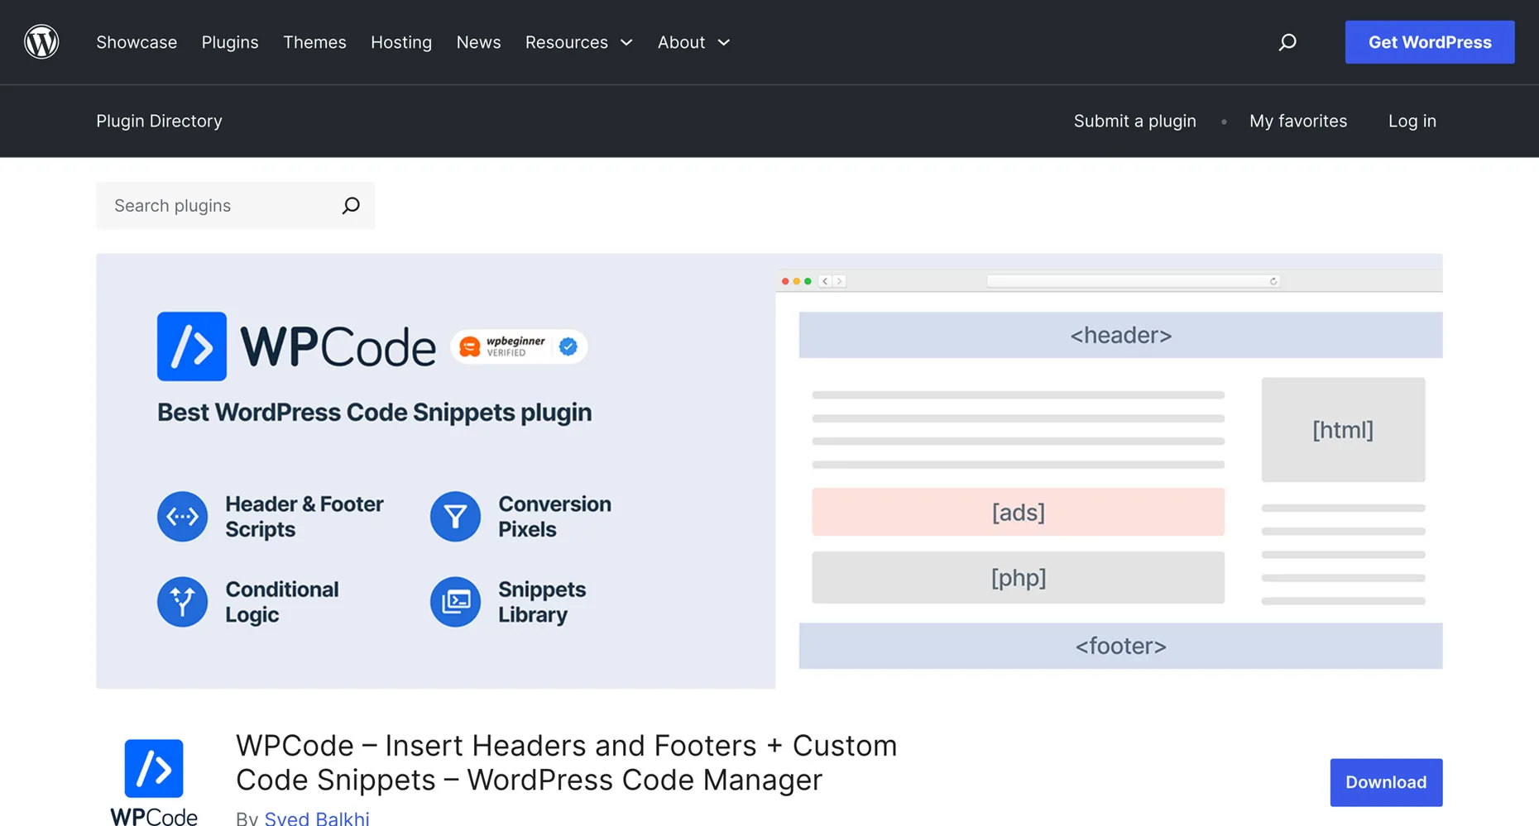Expand the About dropdown menu
This screenshot has height=826, width=1539.
click(693, 42)
